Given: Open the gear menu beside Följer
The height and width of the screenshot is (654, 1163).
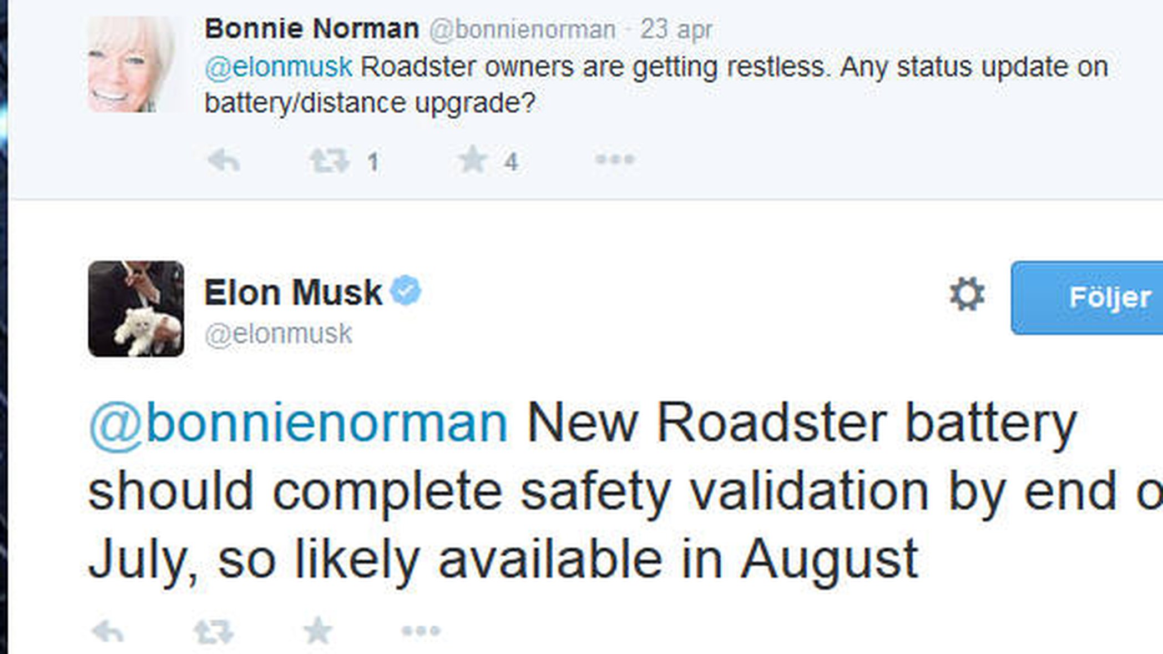Looking at the screenshot, I should pyautogui.click(x=967, y=294).
